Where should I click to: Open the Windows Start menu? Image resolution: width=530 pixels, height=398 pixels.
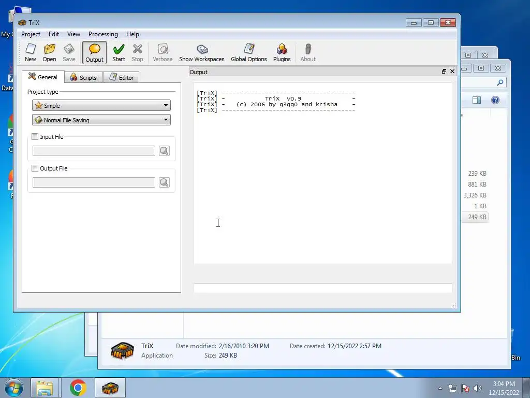pyautogui.click(x=14, y=388)
